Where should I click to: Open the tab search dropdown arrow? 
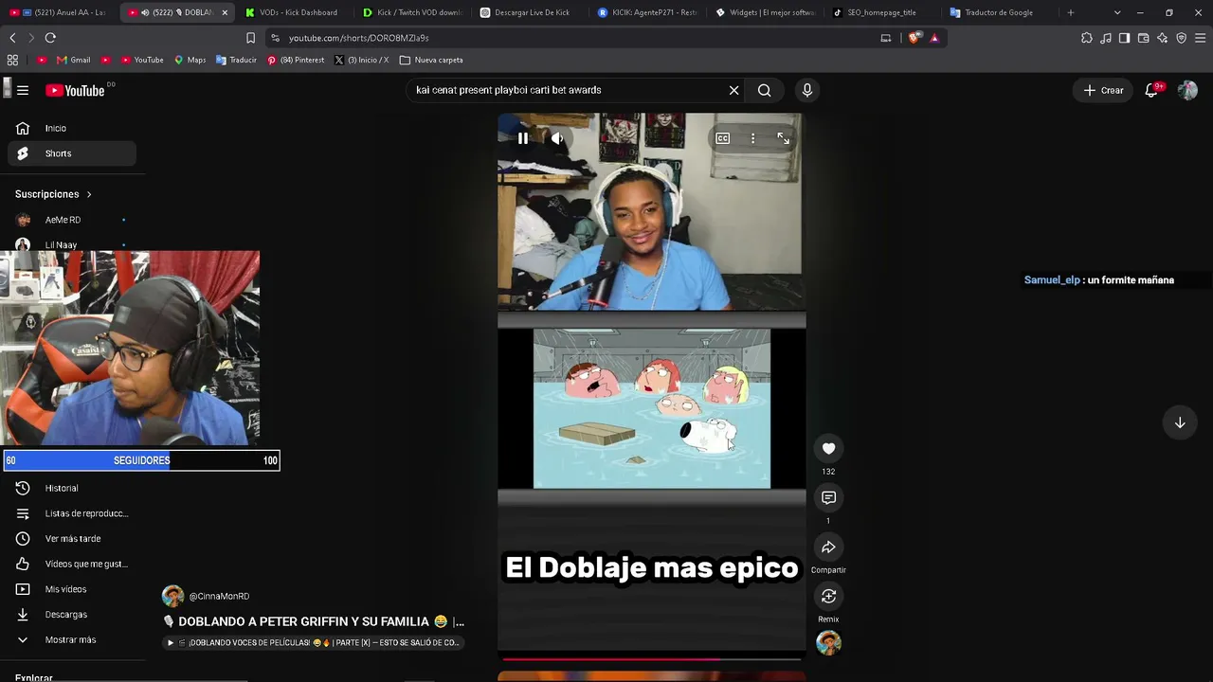[x=1117, y=12]
